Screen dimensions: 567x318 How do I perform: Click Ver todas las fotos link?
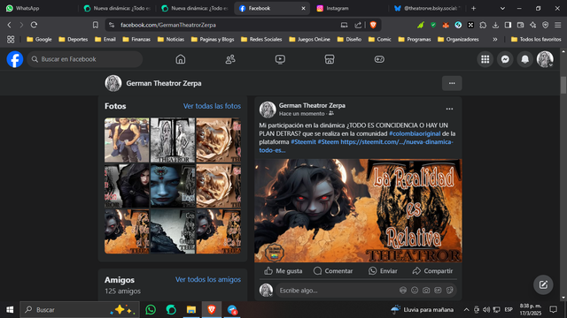(212, 106)
